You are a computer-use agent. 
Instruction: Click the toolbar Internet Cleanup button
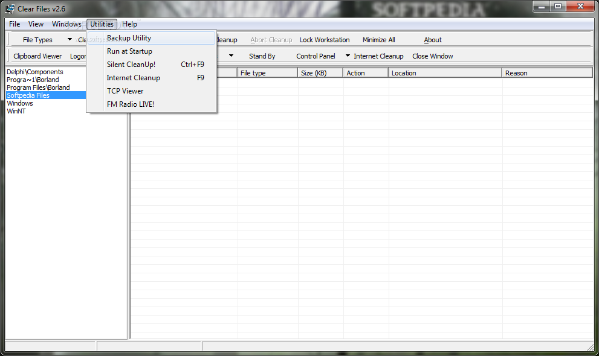click(x=378, y=56)
